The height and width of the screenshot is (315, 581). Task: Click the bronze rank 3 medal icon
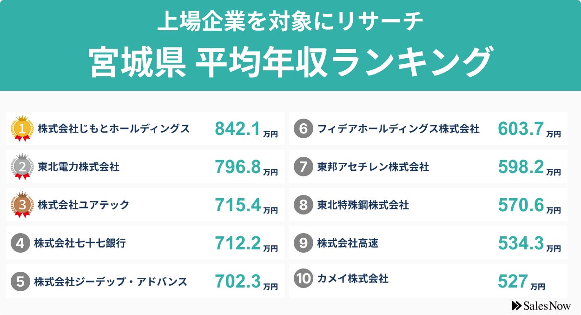tap(22, 205)
